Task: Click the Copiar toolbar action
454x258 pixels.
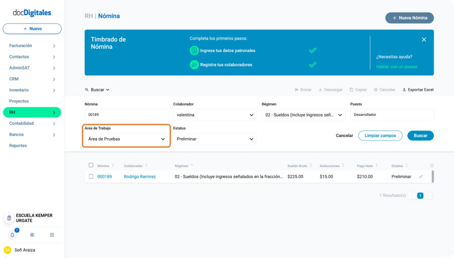Action: 358,89
